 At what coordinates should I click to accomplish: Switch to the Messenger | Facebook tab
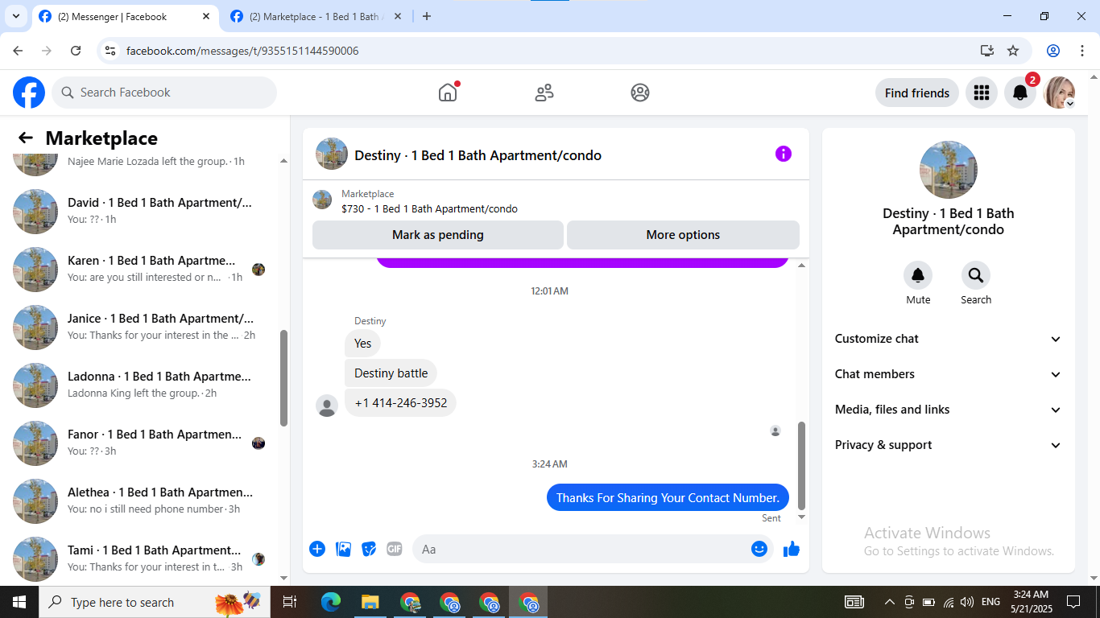[124, 17]
